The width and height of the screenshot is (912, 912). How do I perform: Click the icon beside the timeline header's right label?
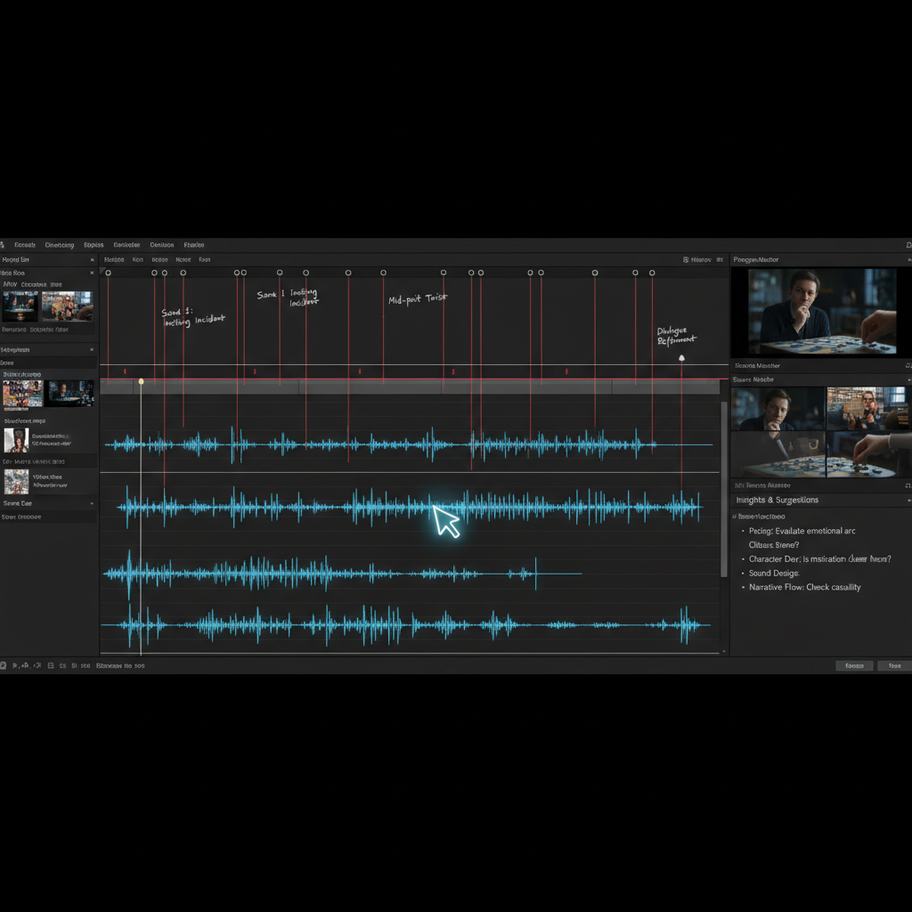pyautogui.click(x=686, y=260)
